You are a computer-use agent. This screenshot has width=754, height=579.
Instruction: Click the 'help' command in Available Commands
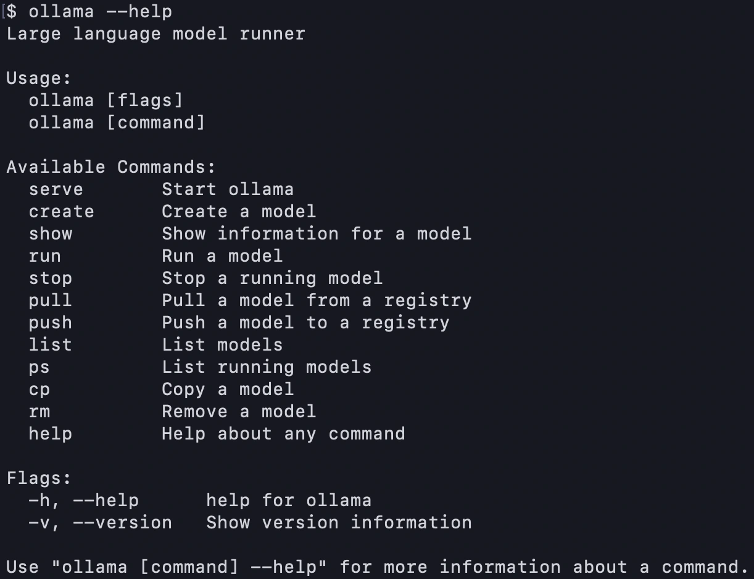click(x=50, y=434)
